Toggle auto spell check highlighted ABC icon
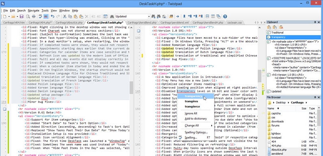The height and width of the screenshot is (156, 323). (x=46, y=17)
